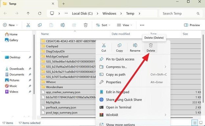Navigate back with the back arrow

[x=5, y=13]
